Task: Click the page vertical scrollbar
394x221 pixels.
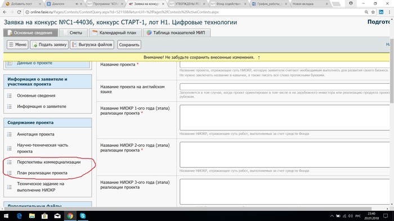Action: pos(392,71)
